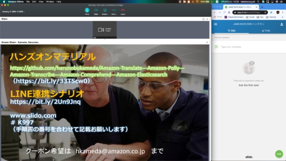The width and height of the screenshot is (286, 161).
Task: Open the Screen share dropdown
Action: pyautogui.click(x=105, y=11)
